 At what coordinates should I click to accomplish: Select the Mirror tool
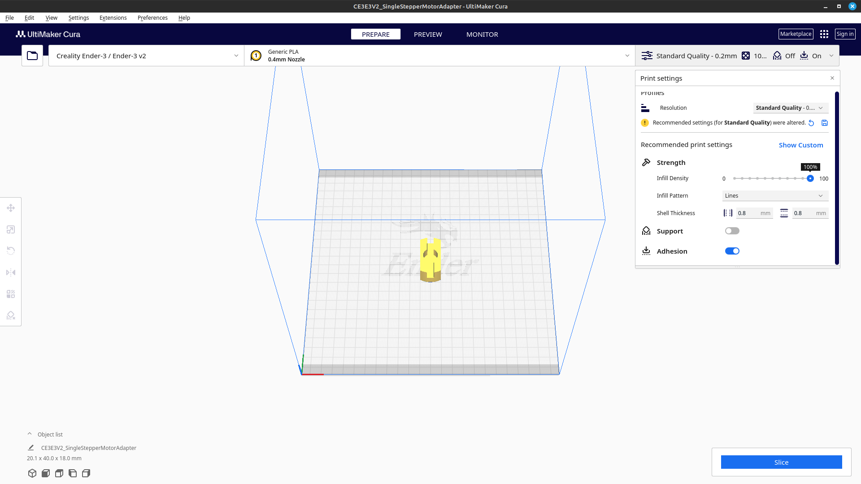(x=11, y=272)
